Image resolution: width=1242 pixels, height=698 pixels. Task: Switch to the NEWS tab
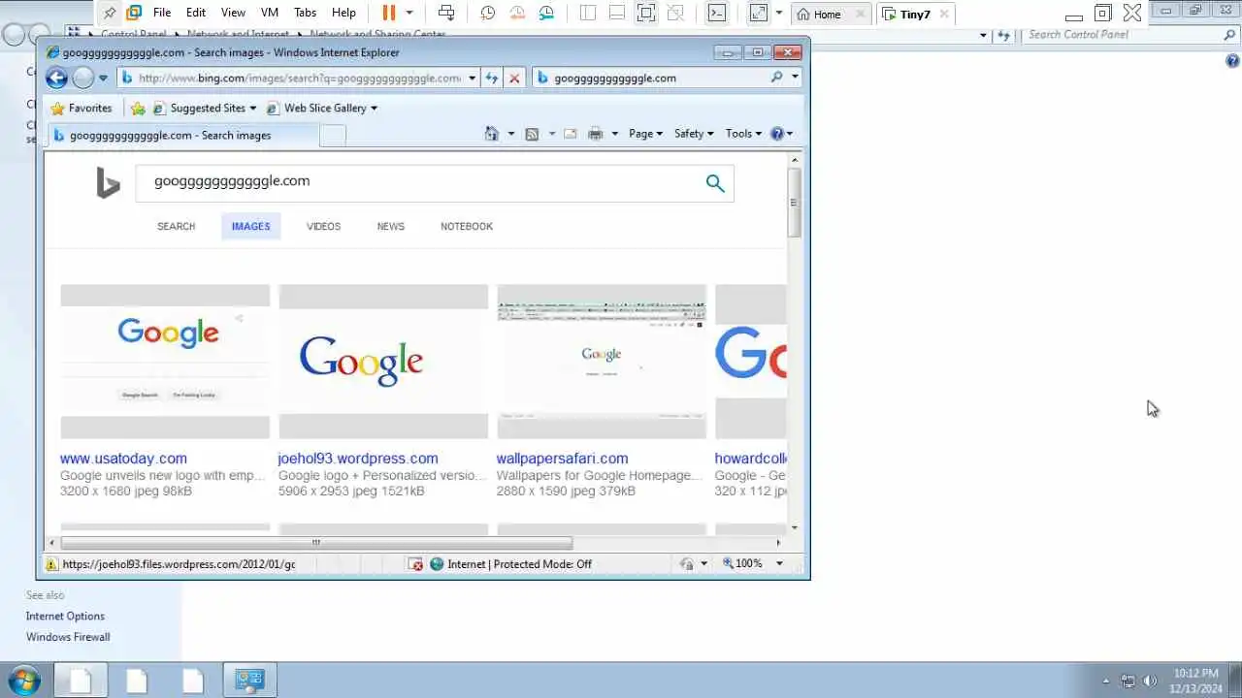[x=391, y=226]
